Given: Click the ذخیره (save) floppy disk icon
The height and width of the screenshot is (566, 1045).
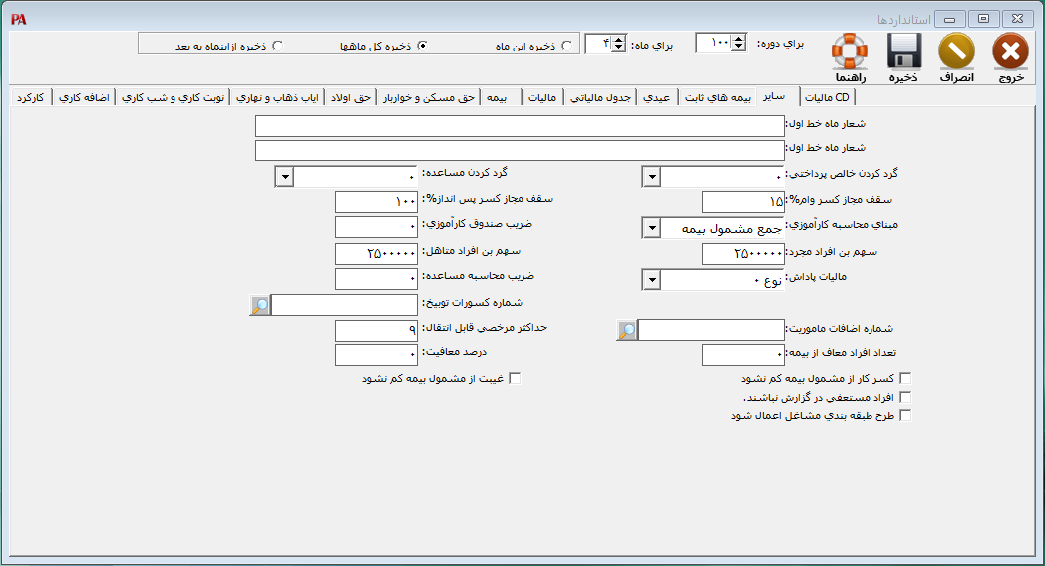Looking at the screenshot, I should (903, 51).
